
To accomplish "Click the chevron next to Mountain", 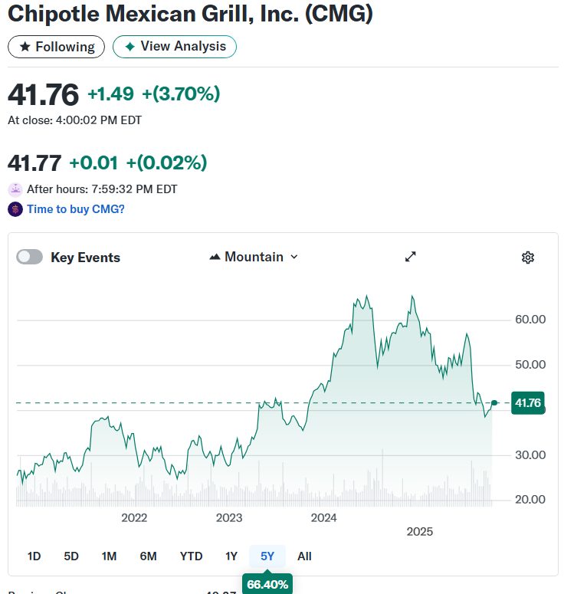I will [294, 258].
